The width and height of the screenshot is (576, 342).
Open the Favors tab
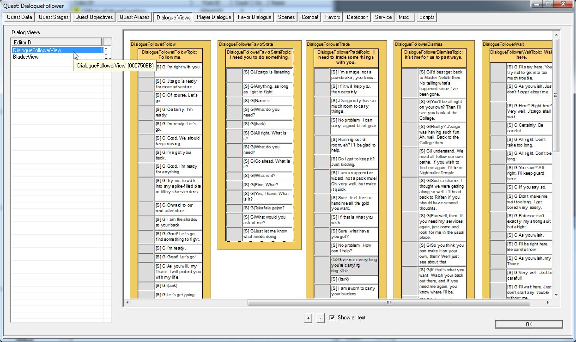coord(333,17)
